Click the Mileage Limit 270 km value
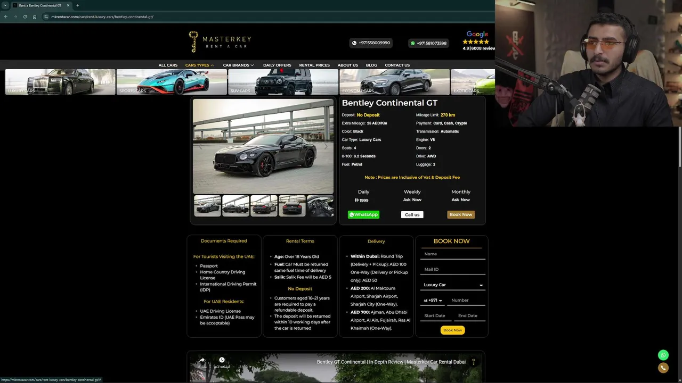 [x=448, y=115]
